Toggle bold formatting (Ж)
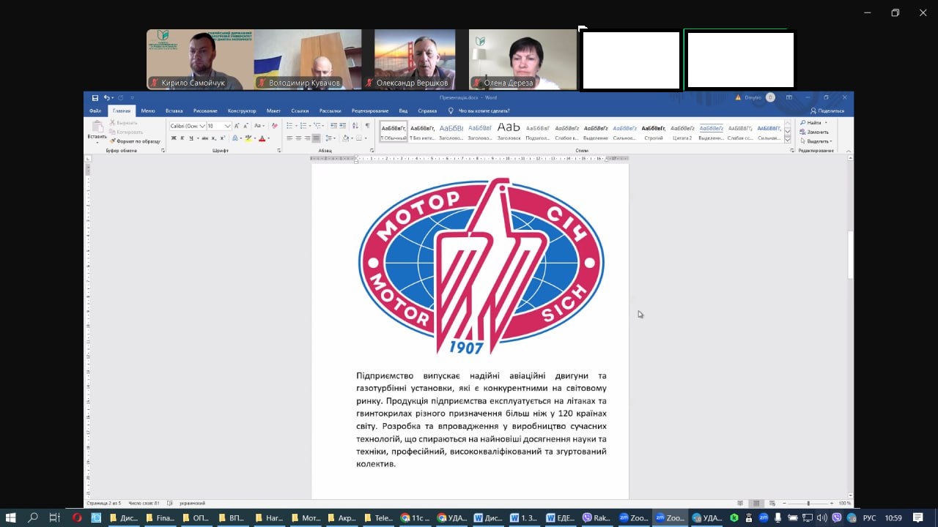The height and width of the screenshot is (527, 938). tap(174, 138)
